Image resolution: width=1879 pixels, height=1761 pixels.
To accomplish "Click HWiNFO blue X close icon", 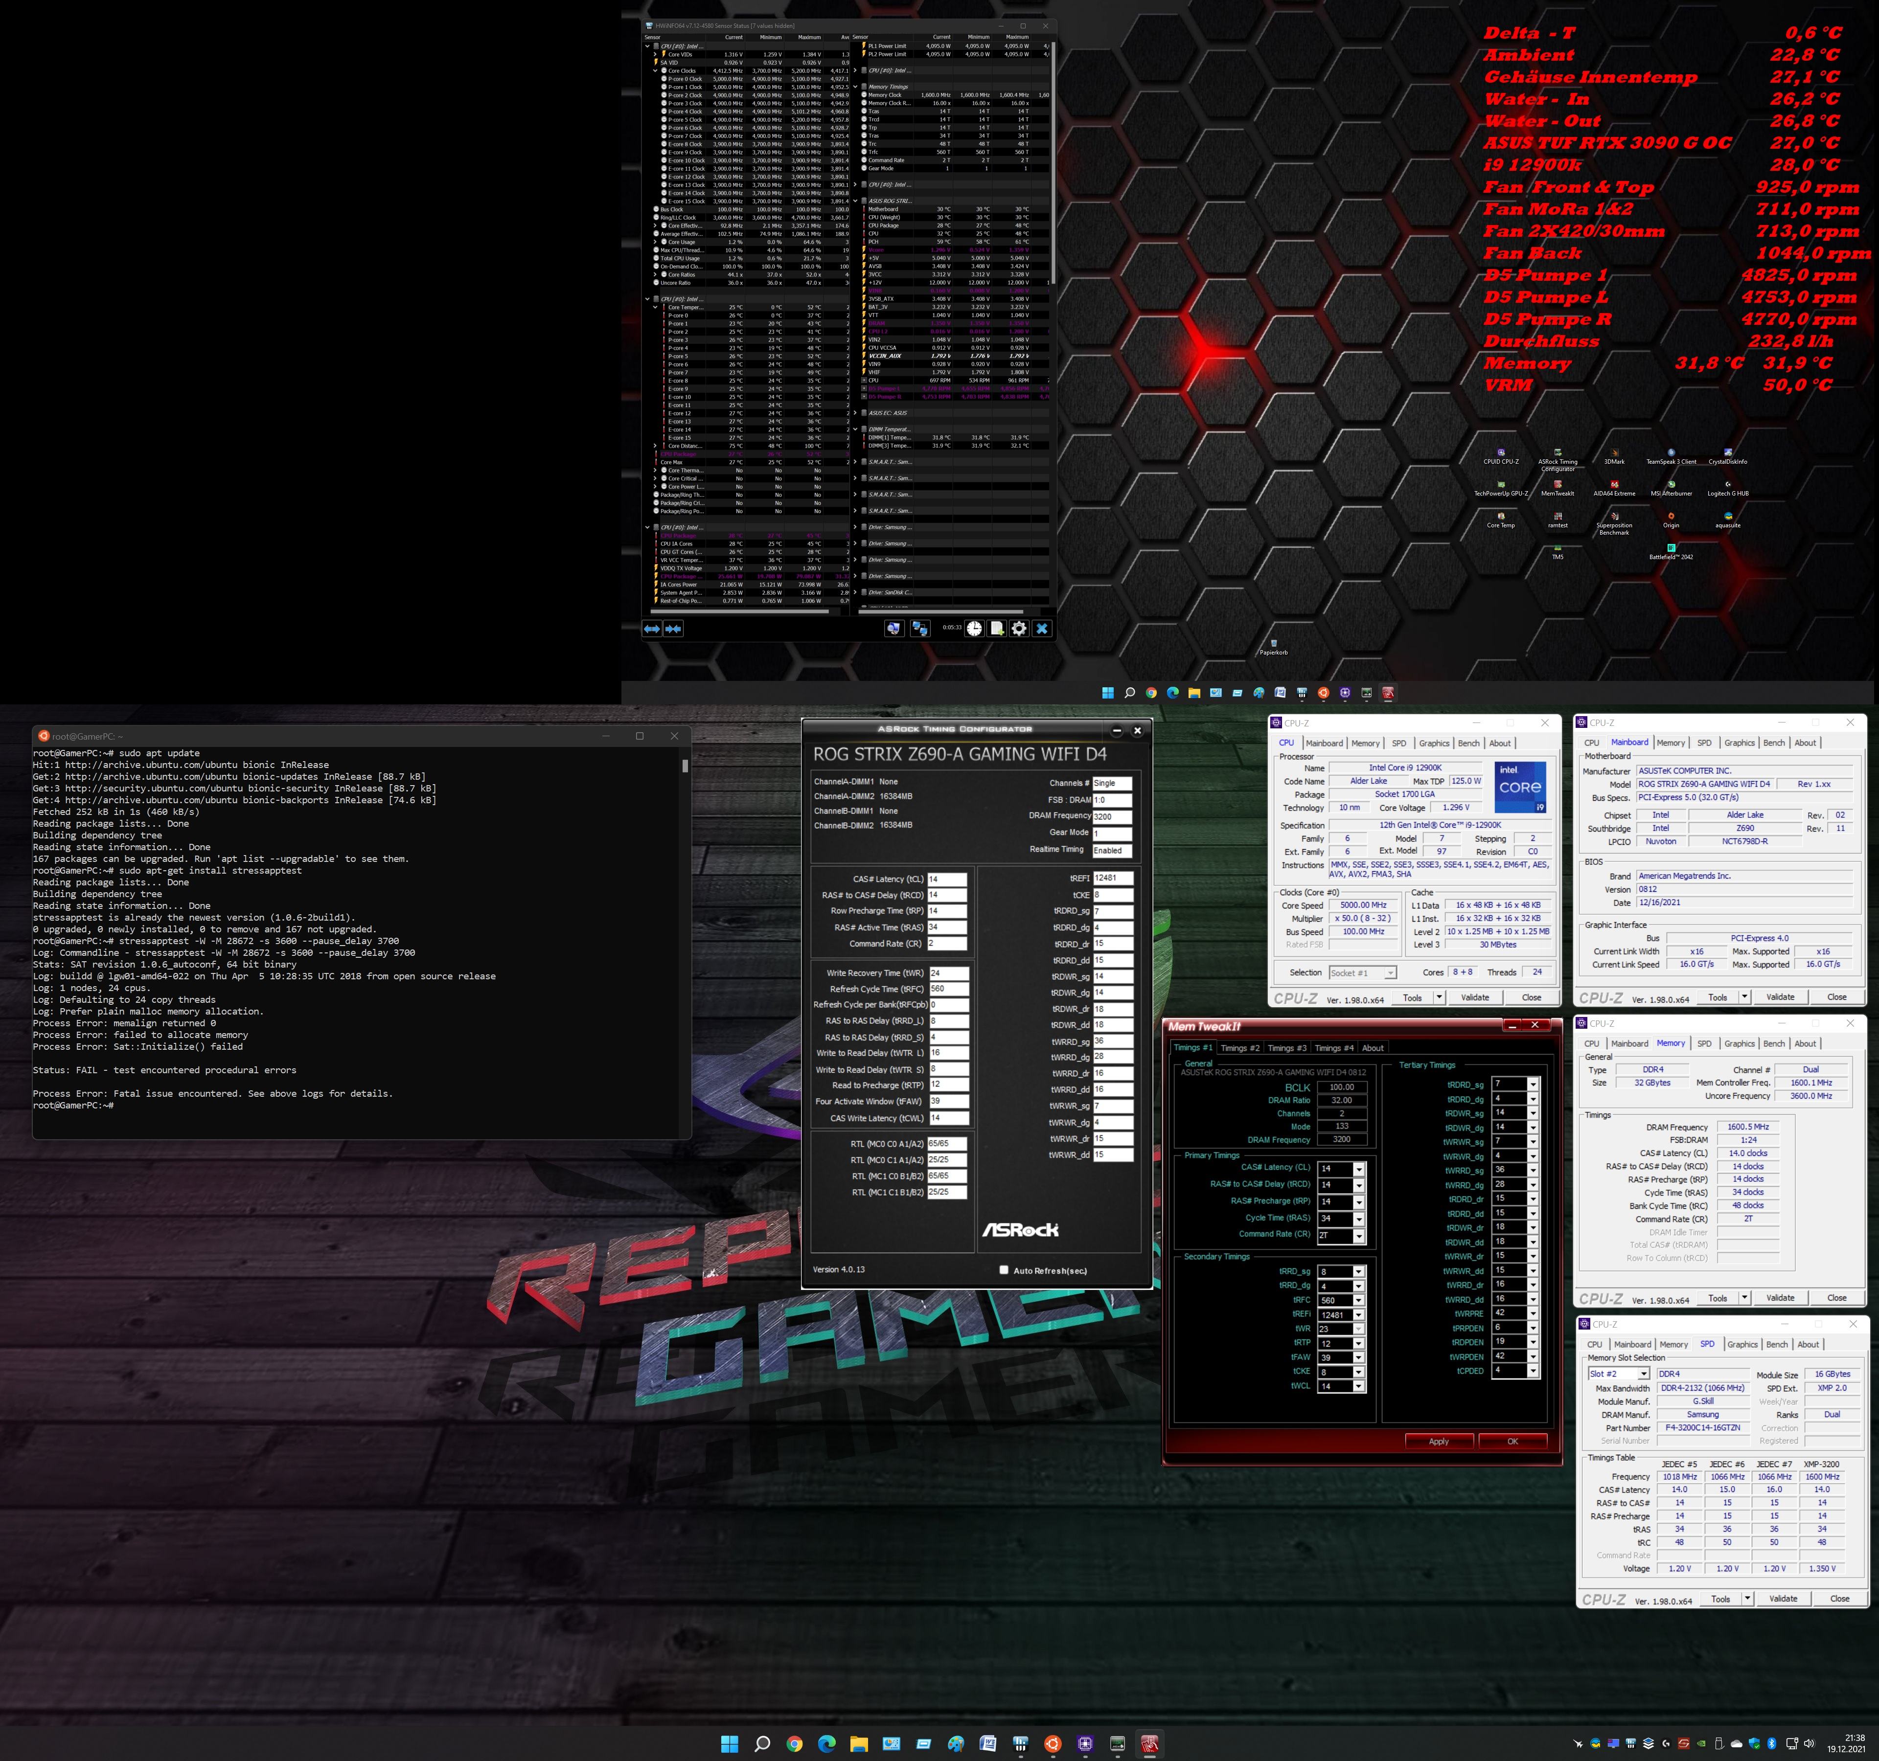I will 1042,628.
